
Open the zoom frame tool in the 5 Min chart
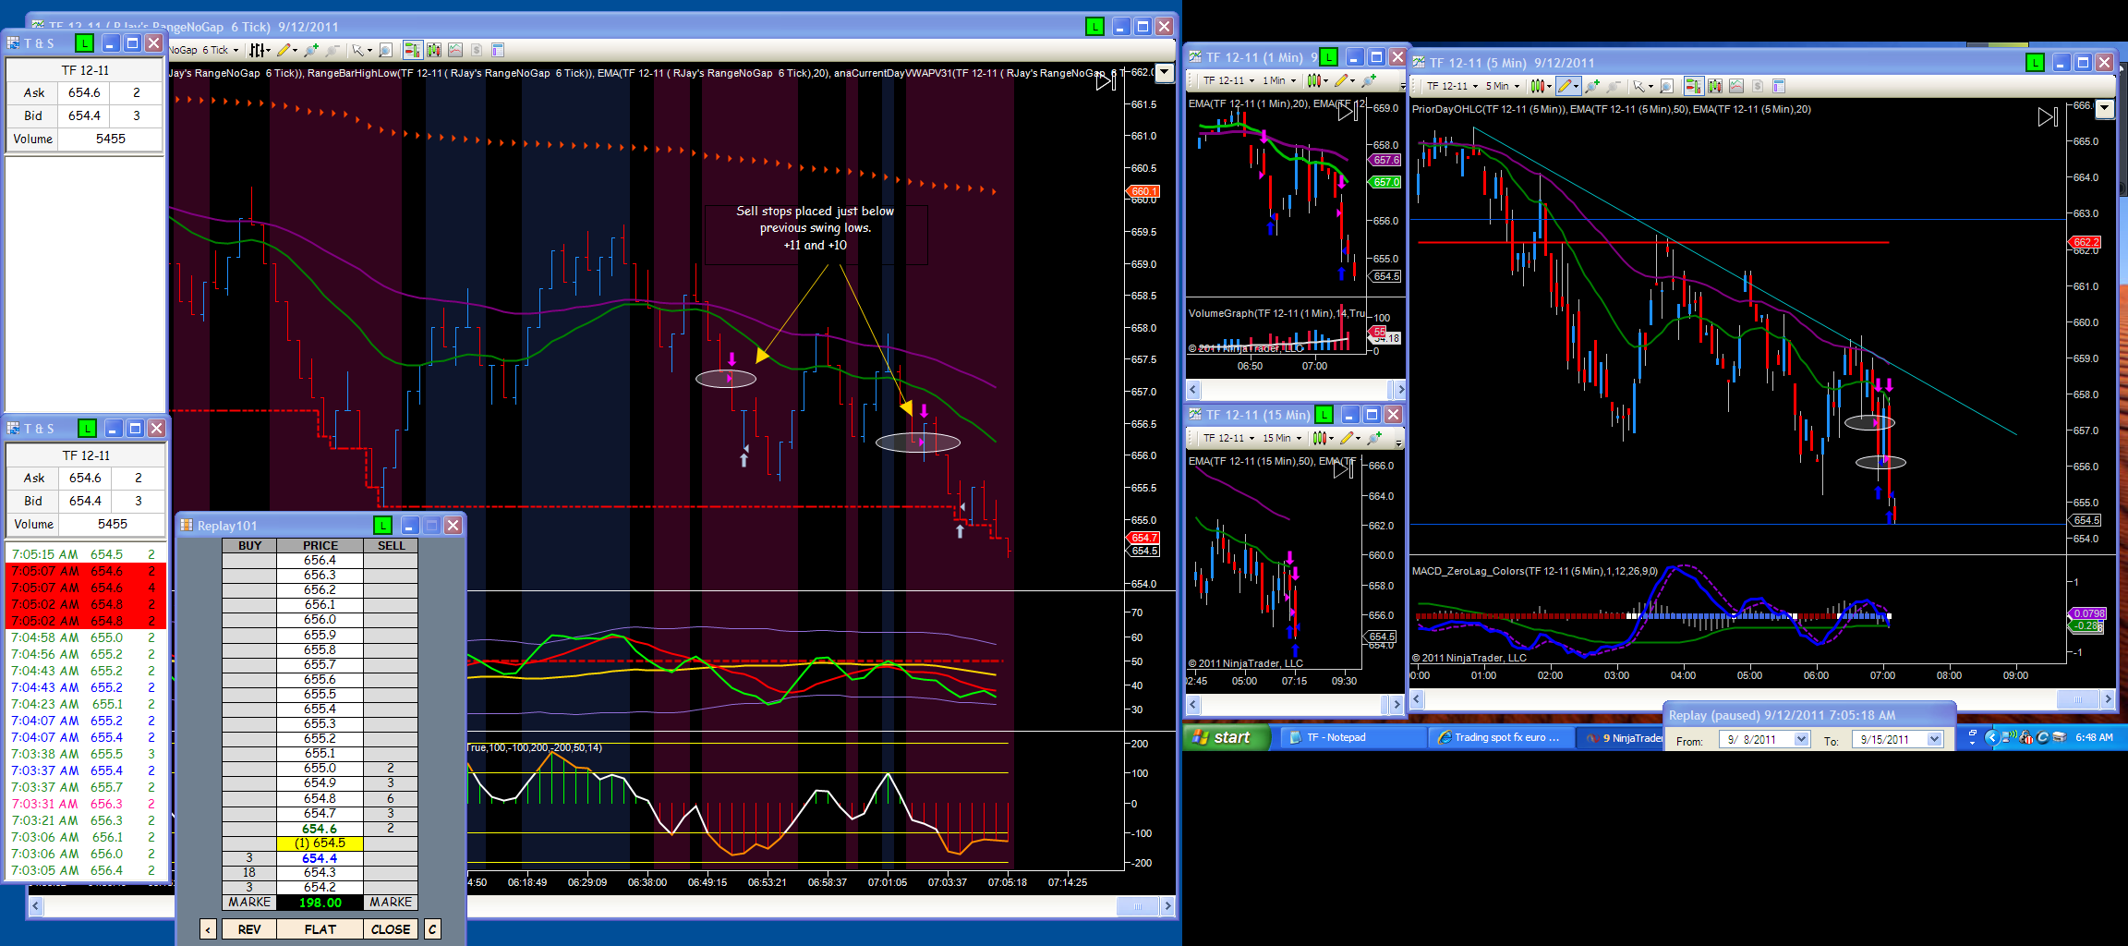pos(1667,86)
